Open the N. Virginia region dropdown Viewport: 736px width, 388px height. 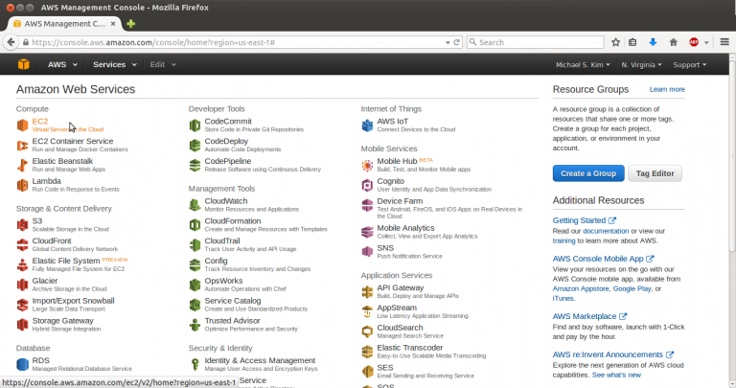641,65
